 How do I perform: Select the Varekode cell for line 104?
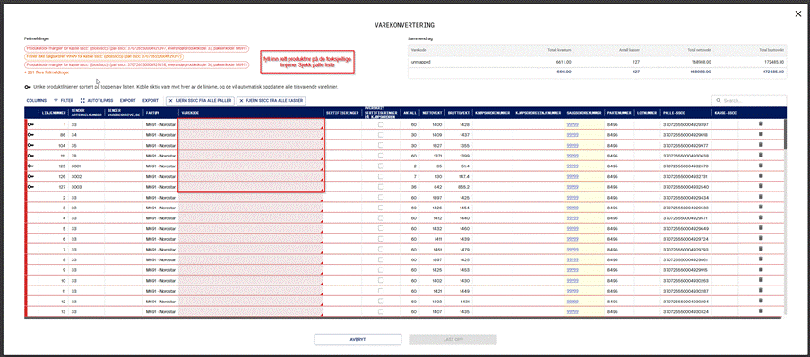click(x=251, y=146)
